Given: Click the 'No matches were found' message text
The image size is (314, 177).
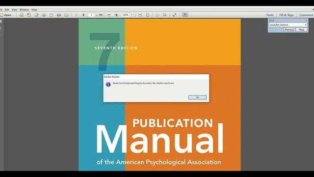Looking at the screenshot, I should coord(163,83).
